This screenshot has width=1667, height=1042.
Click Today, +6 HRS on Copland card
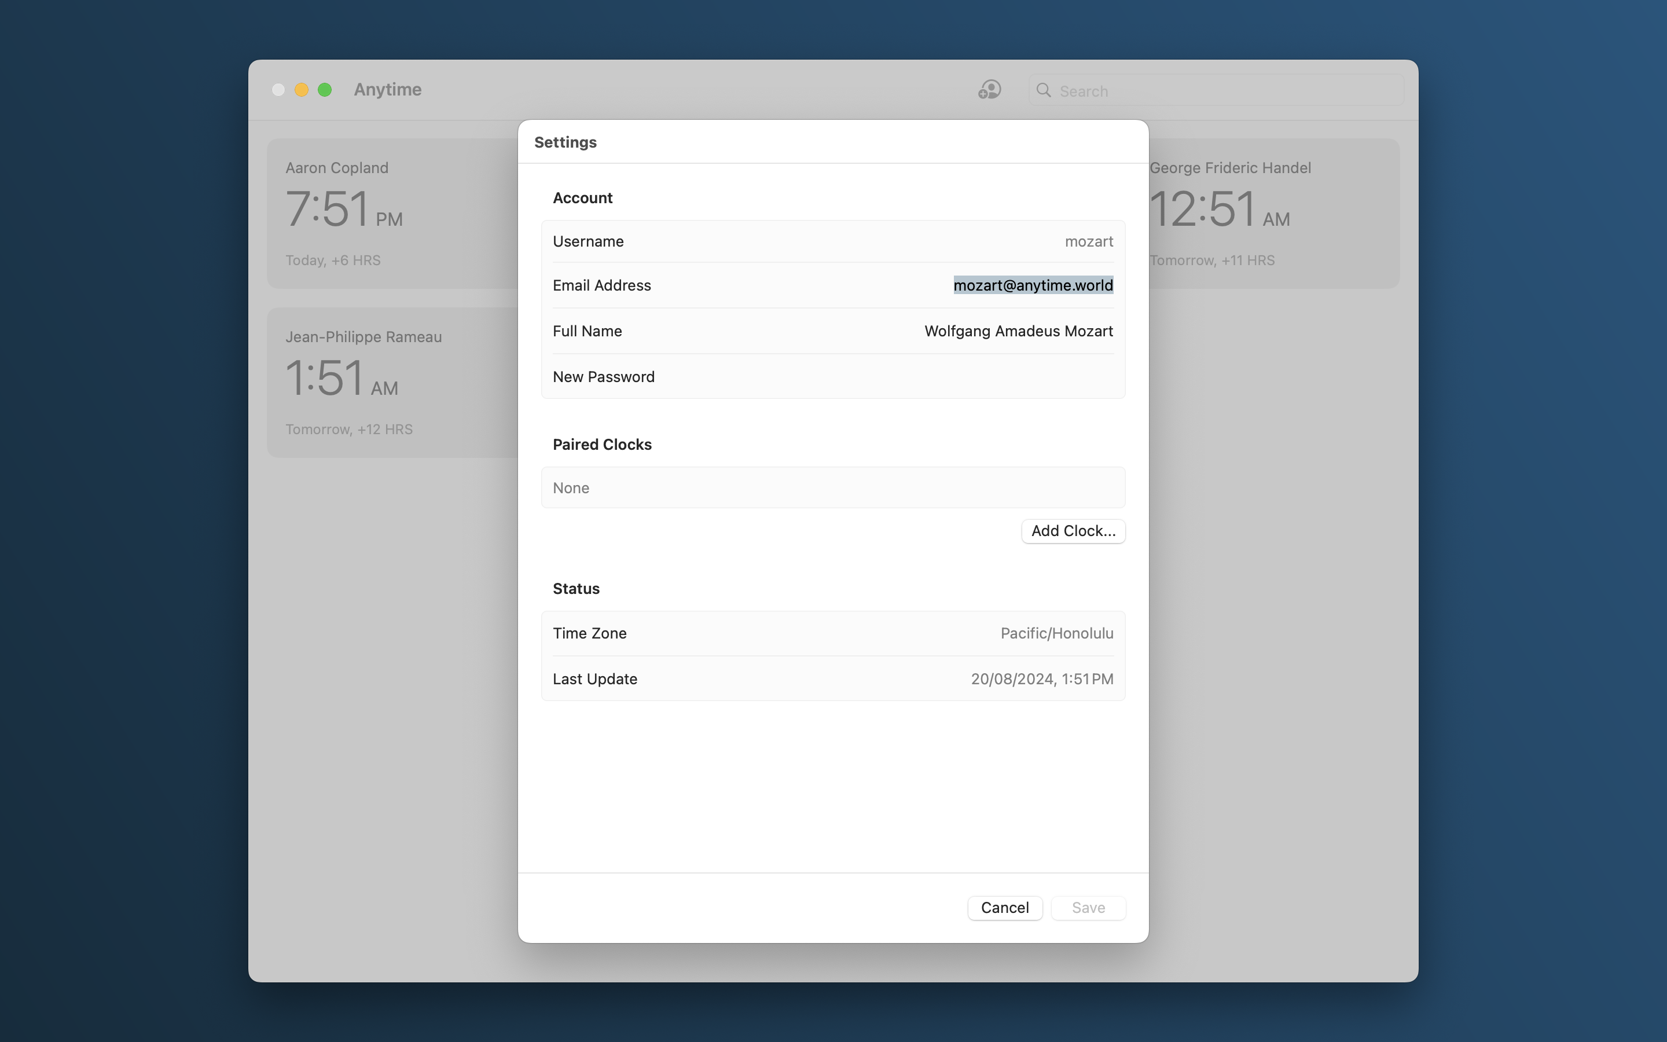[333, 260]
